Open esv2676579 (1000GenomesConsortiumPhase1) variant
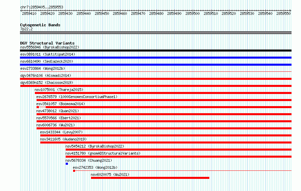Image resolution: width=301 pixels, height=191 pixels. (77, 97)
